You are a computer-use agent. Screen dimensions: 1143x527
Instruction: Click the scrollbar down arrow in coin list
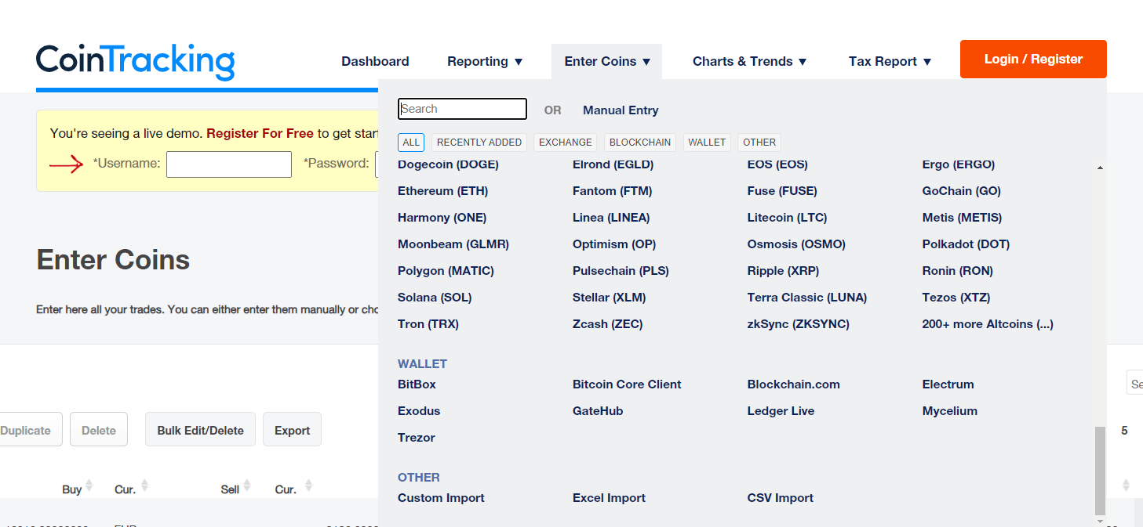coord(1100,522)
